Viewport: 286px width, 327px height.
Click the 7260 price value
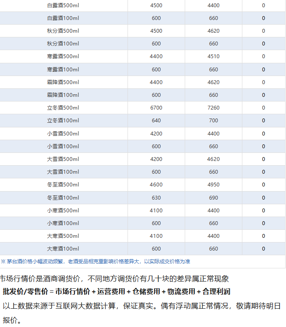click(214, 108)
